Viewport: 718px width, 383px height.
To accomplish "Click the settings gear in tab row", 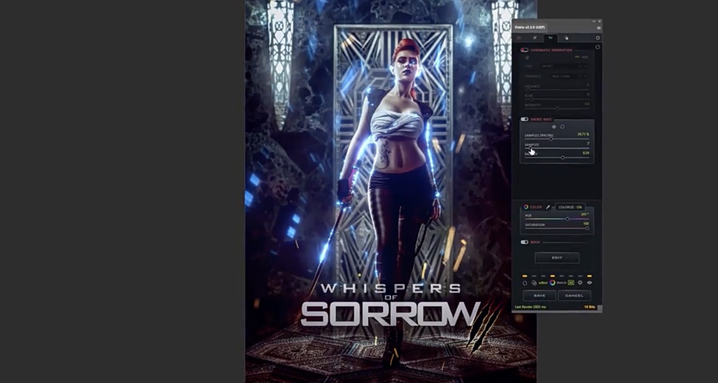I will click(598, 38).
